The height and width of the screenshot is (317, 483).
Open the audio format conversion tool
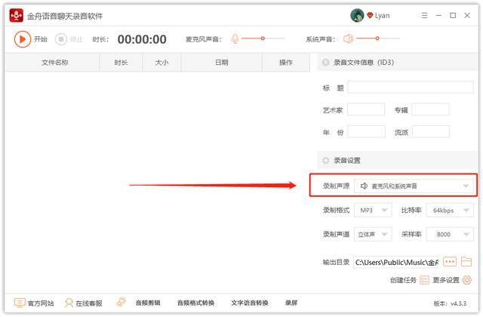(x=195, y=303)
